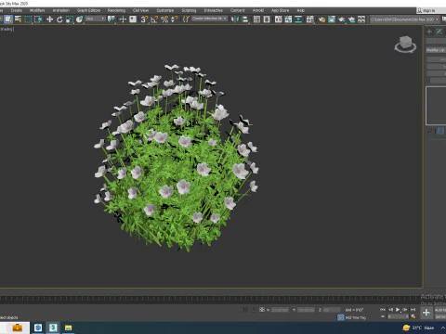446x334 pixels.
Task: Open the Scripting menu
Action: tap(189, 10)
